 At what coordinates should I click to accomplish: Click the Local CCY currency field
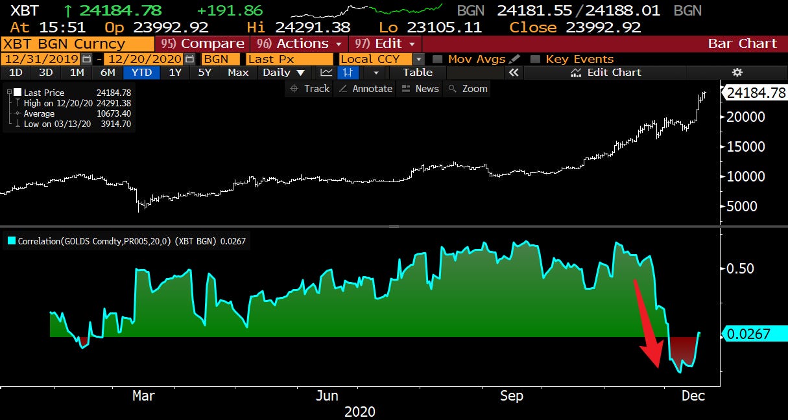[x=376, y=59]
